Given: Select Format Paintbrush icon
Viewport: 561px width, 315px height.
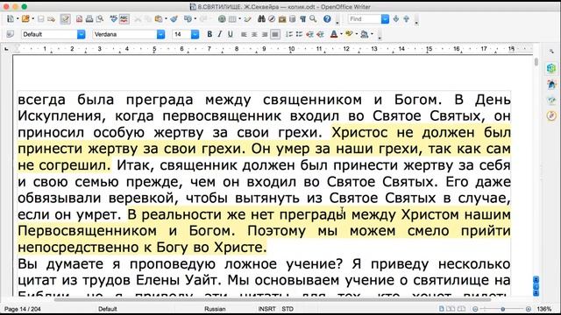Looking at the screenshot, I should coord(174,19).
